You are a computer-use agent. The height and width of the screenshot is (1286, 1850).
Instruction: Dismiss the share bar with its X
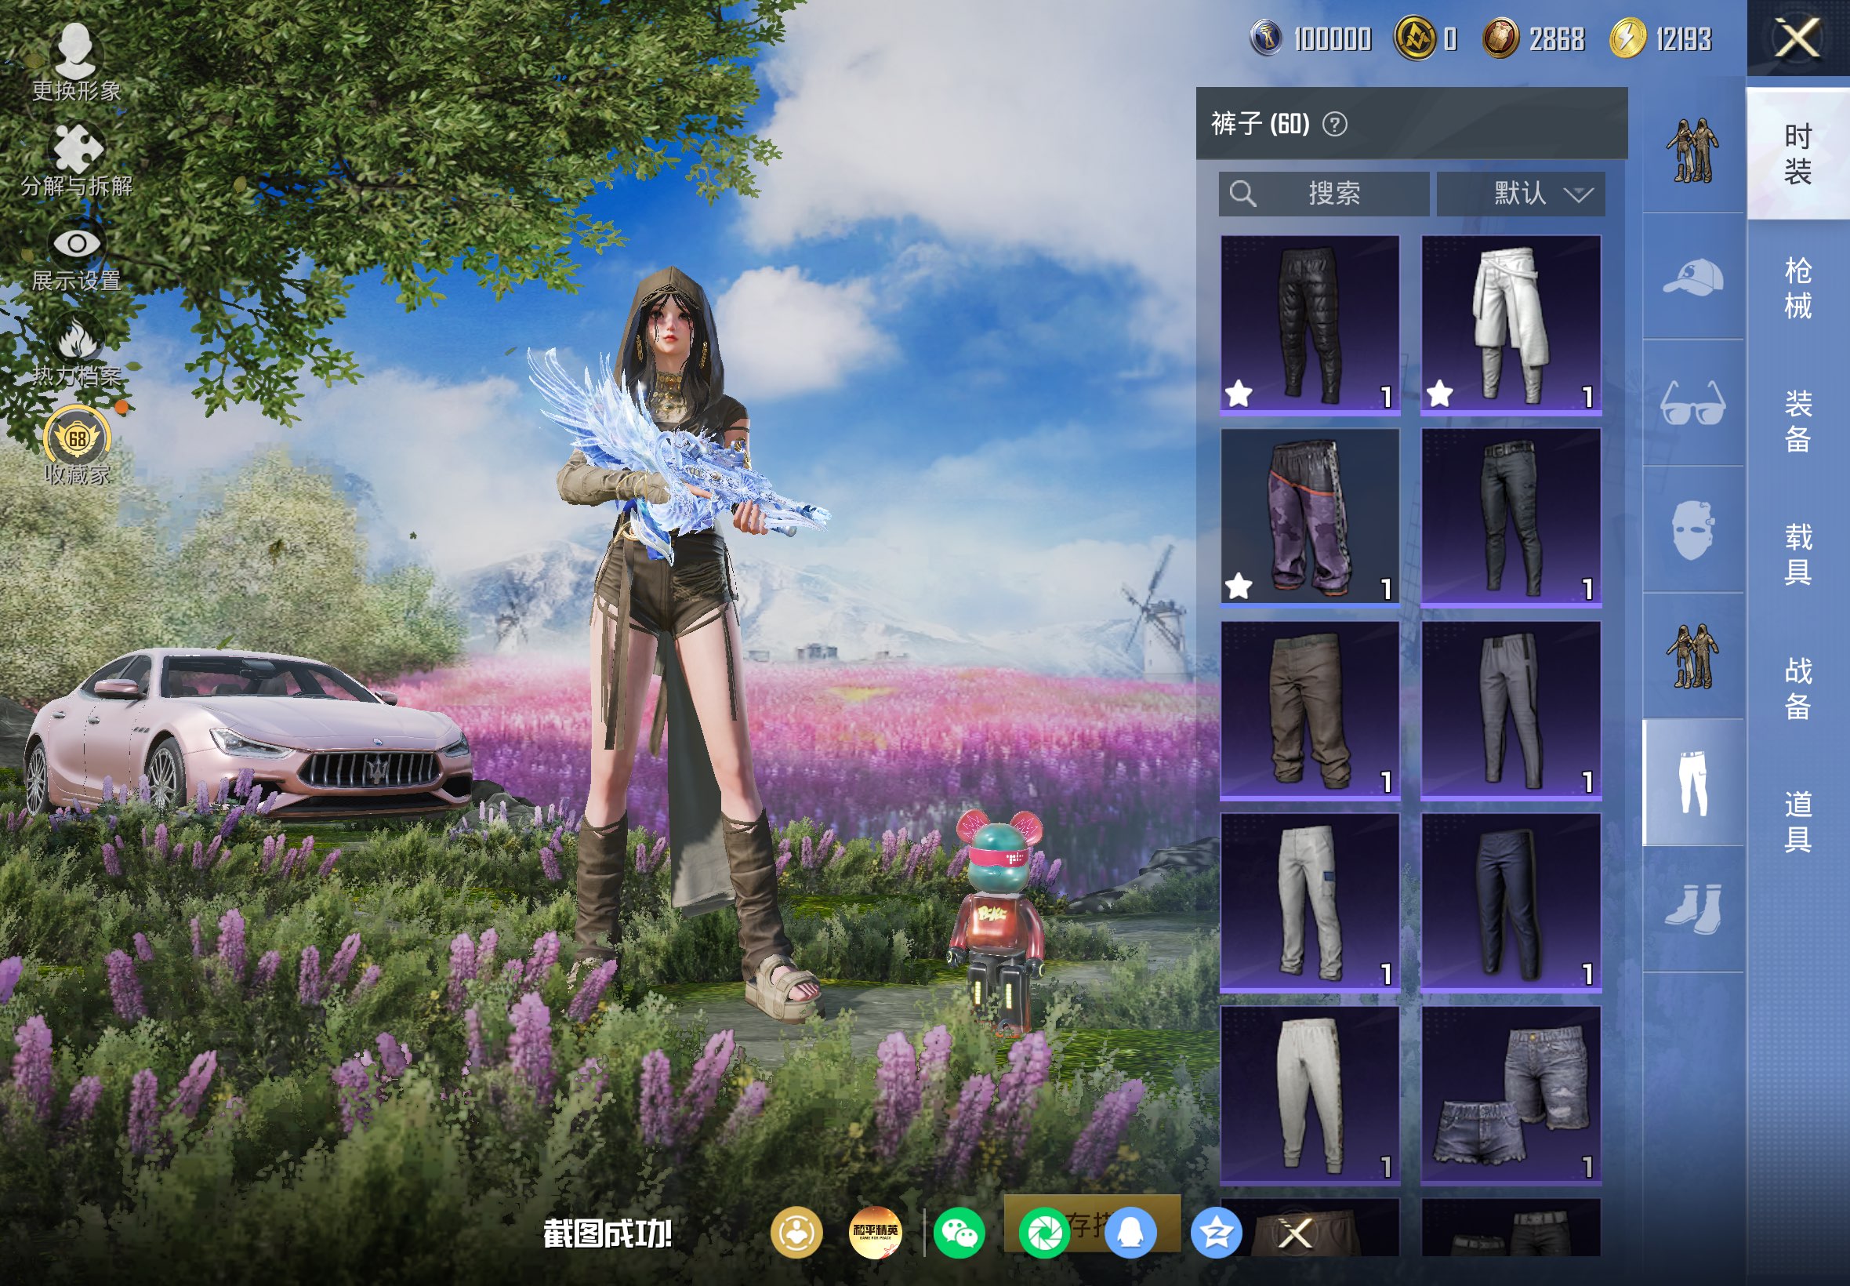click(x=1295, y=1233)
